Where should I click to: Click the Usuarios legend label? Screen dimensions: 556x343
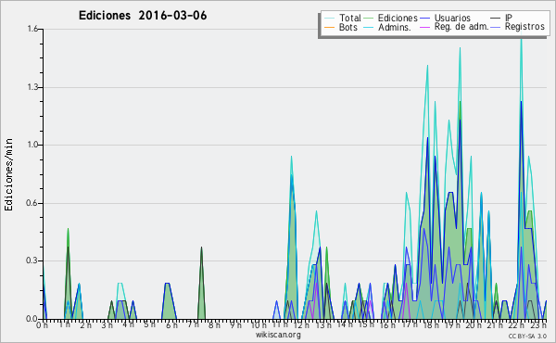pos(452,18)
